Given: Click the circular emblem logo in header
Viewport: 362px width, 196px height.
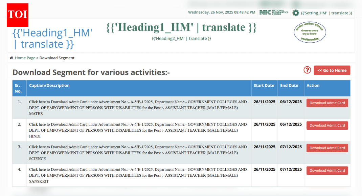Looking at the screenshot, I should 310,33.
